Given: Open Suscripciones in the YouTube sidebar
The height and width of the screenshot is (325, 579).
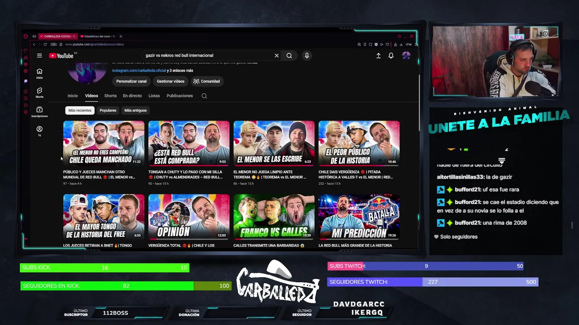Looking at the screenshot, I should (x=39, y=112).
